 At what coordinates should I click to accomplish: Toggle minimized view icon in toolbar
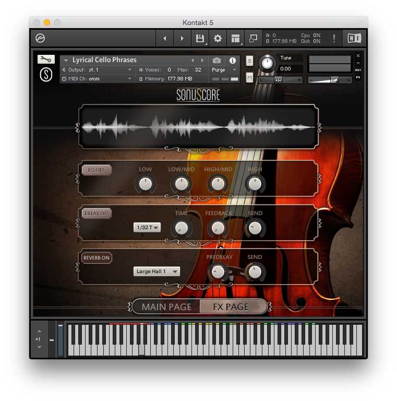click(253, 38)
